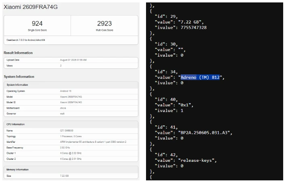Click the JSON ivalue 7755747328
This screenshot has width=286, height=182.
(194, 28)
